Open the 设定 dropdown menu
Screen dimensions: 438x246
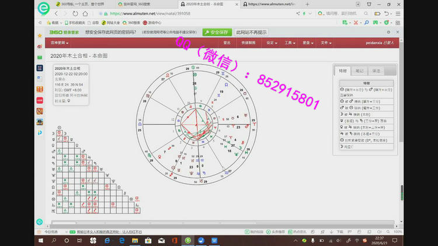[271, 43]
